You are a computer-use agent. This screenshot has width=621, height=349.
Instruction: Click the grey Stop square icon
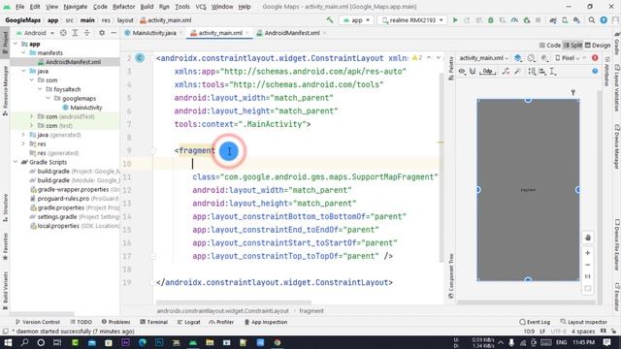click(x=538, y=19)
